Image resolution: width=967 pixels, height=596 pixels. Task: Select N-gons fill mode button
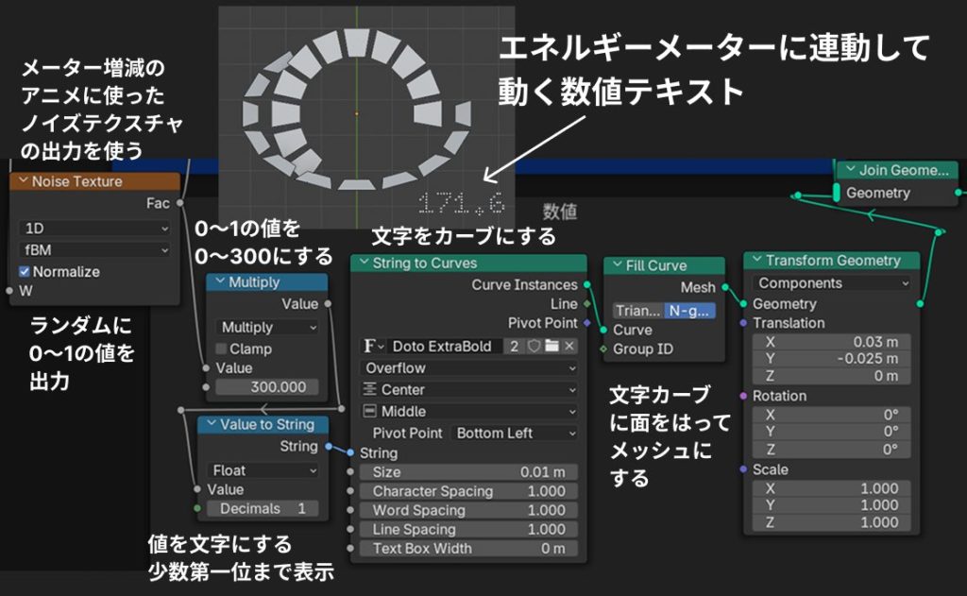(690, 310)
